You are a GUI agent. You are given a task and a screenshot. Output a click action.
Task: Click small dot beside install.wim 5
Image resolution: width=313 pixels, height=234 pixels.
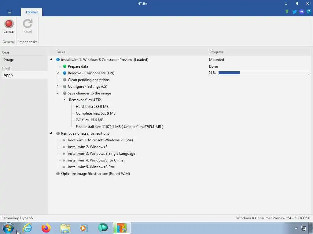point(64,167)
